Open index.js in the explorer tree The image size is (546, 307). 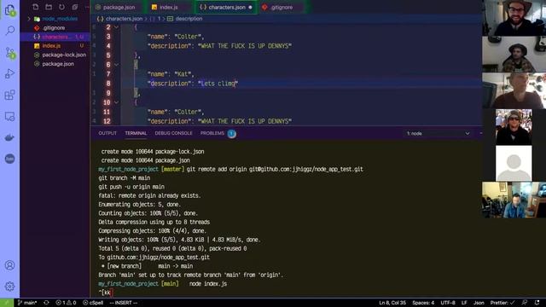point(51,45)
